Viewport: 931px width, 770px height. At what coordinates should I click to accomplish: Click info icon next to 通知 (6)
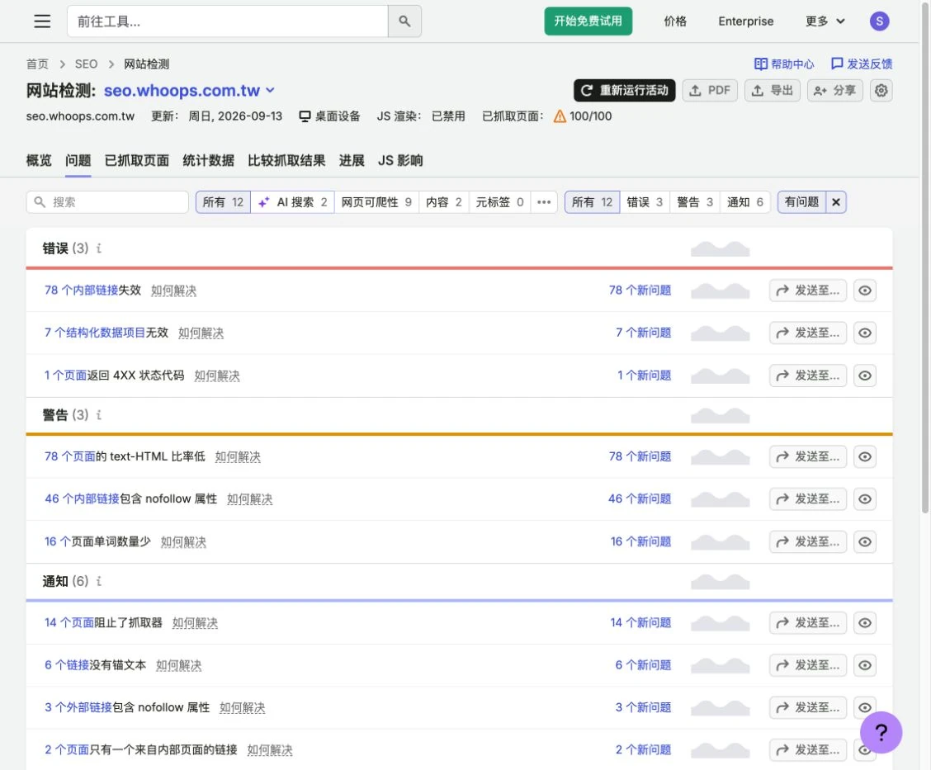tap(98, 581)
